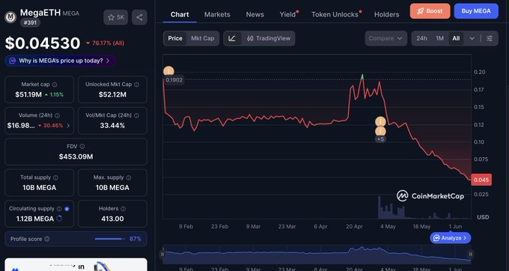
Task: Open the Holders tab
Action: pyautogui.click(x=387, y=15)
